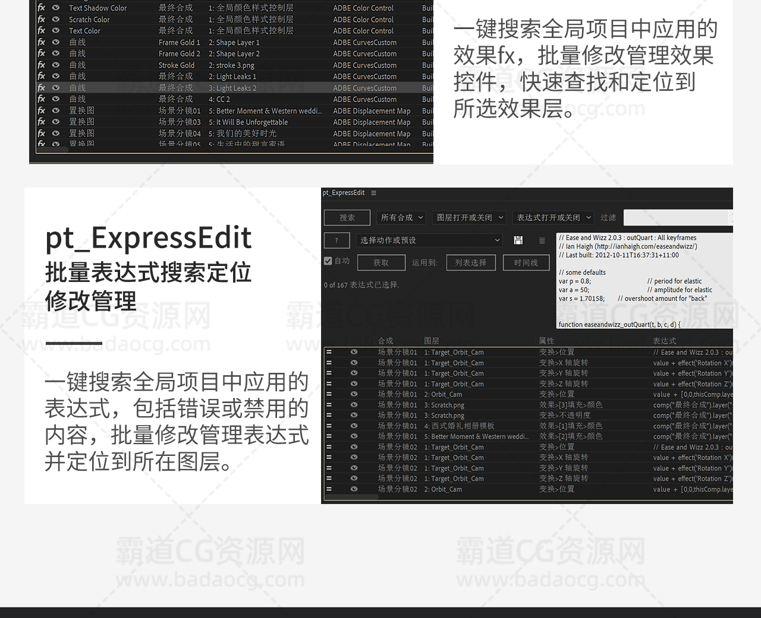Click the question mark help button

click(337, 240)
